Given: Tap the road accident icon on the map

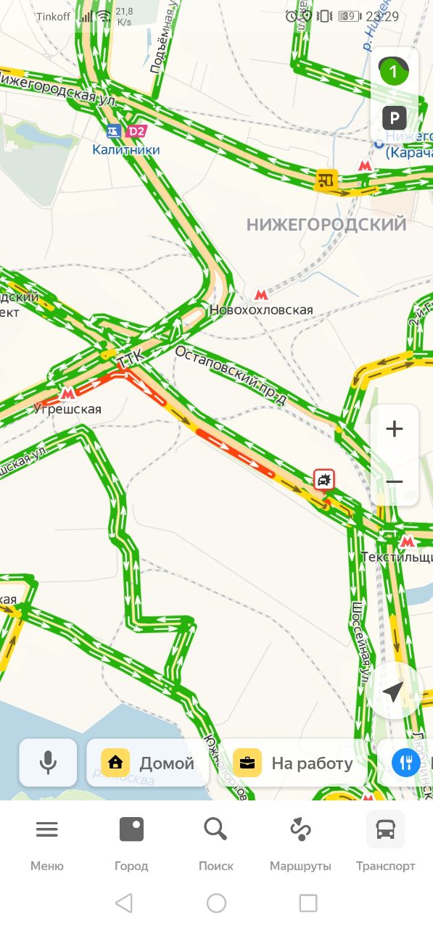Looking at the screenshot, I should [x=324, y=479].
